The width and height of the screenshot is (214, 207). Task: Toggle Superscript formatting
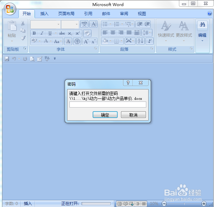click(x=78, y=33)
